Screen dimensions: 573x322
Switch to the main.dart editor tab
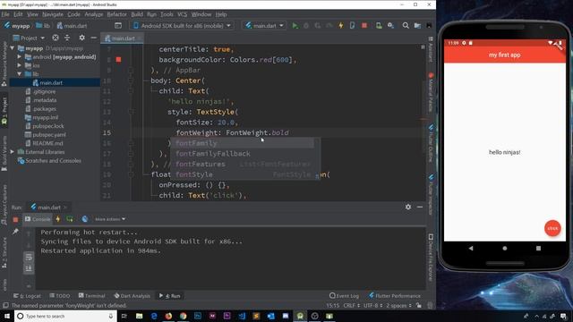[123, 38]
